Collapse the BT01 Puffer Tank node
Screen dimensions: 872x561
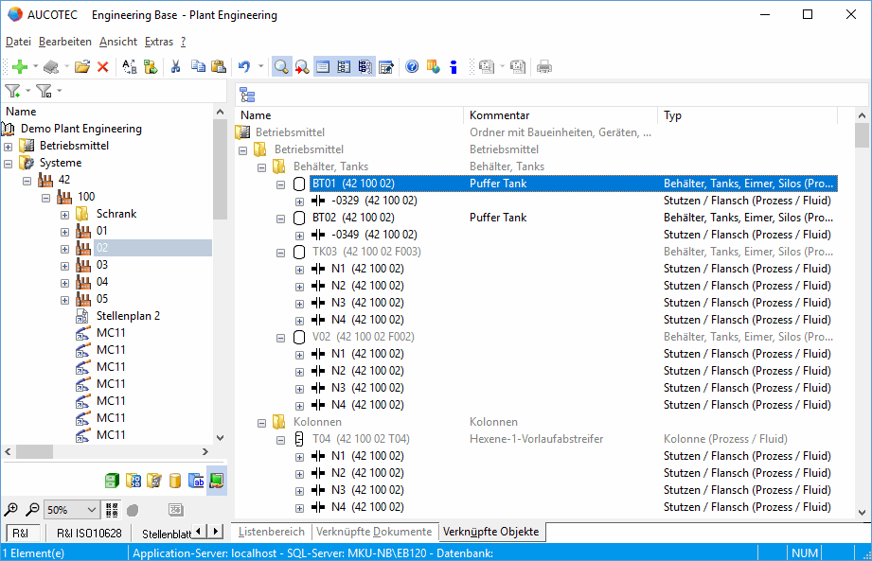280,184
